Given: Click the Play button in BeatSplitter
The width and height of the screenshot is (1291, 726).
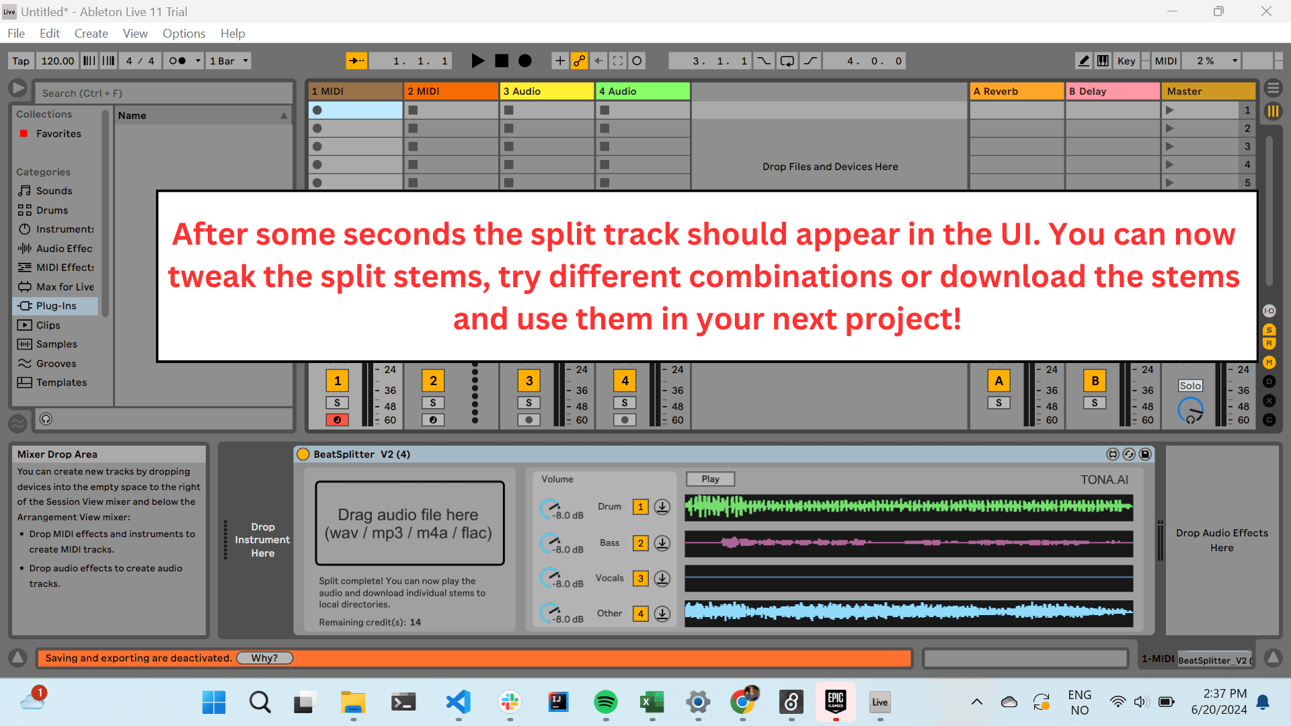Looking at the screenshot, I should [x=710, y=479].
